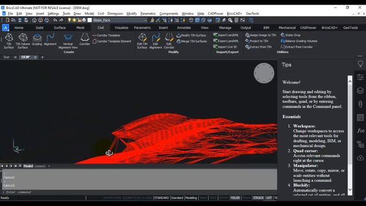The height and width of the screenshot is (206, 366).
Task: Toggle layer lock icon in toolbar
Action: coord(79,21)
